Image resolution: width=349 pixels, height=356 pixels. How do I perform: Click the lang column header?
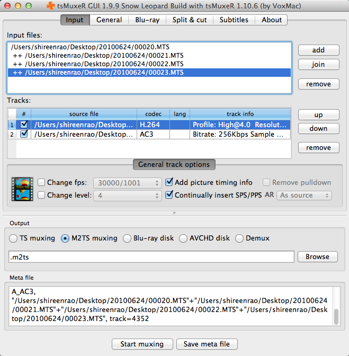(x=180, y=114)
